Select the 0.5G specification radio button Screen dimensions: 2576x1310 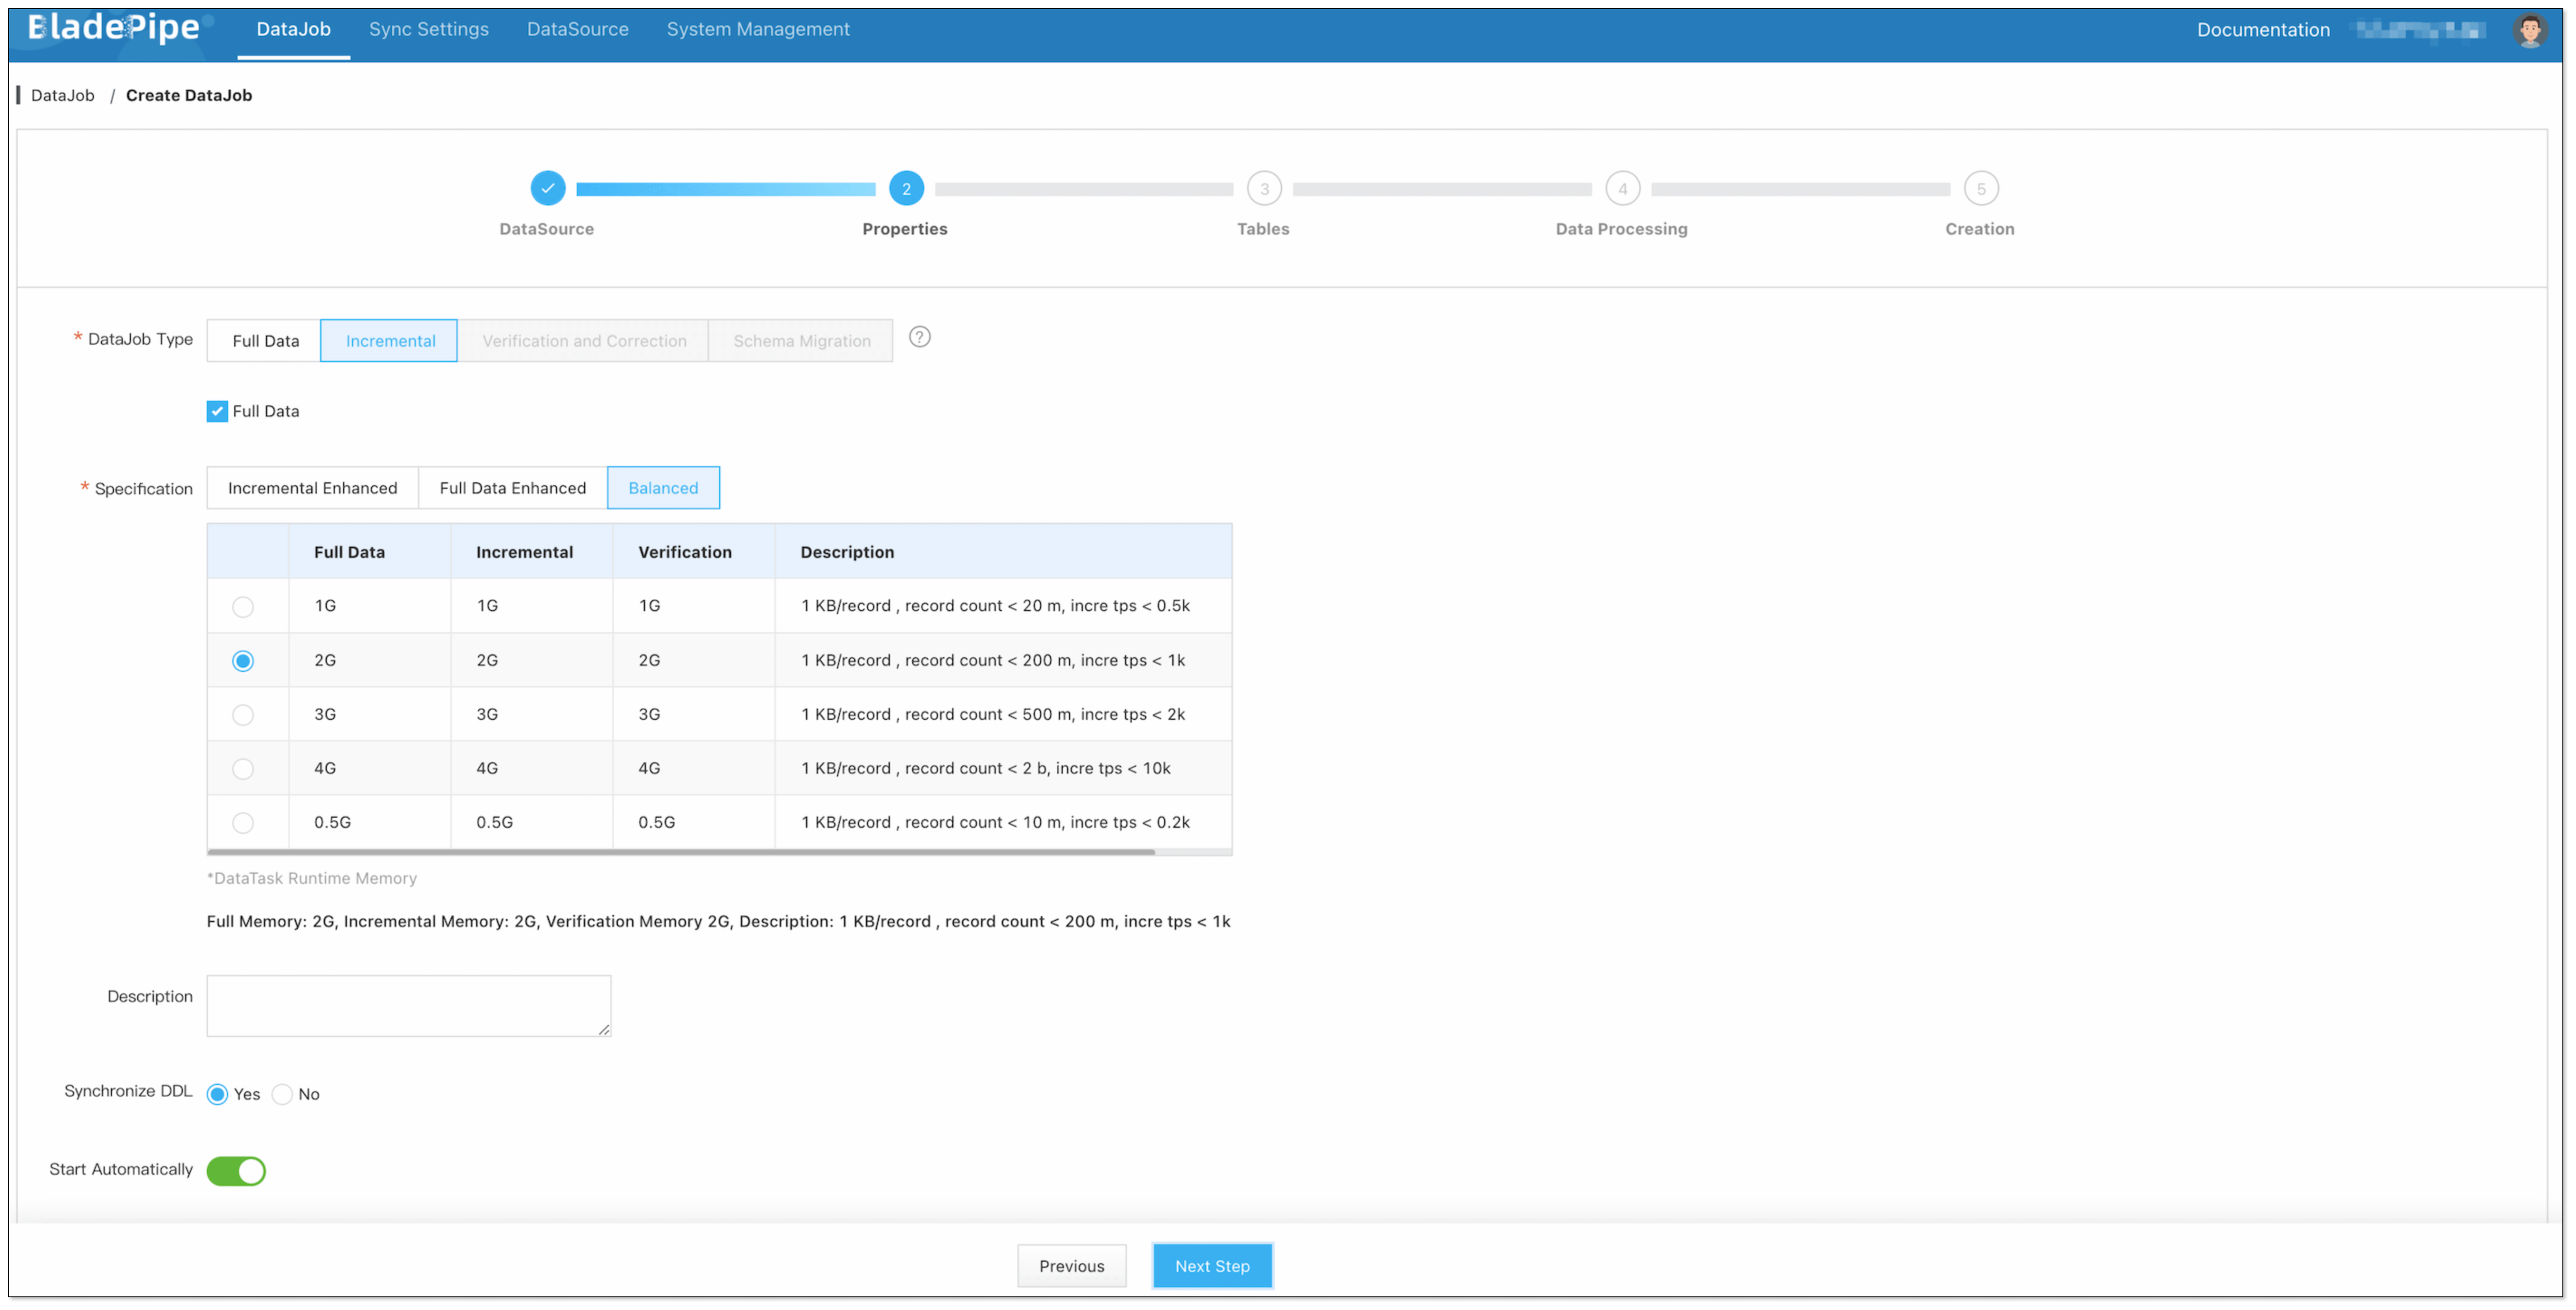tap(243, 822)
